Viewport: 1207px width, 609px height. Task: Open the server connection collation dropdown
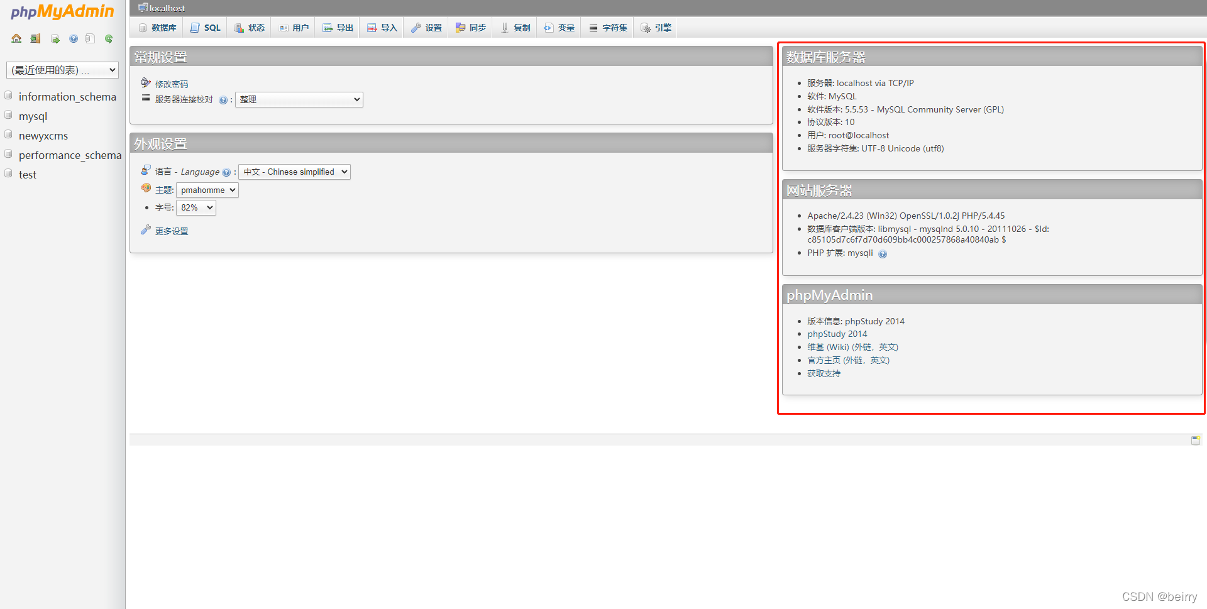[x=299, y=99]
